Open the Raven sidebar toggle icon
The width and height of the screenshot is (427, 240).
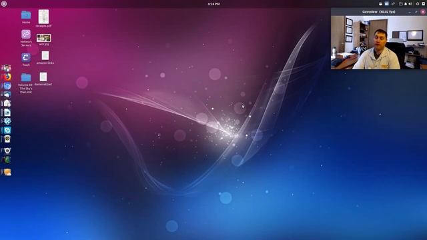[x=424, y=4]
